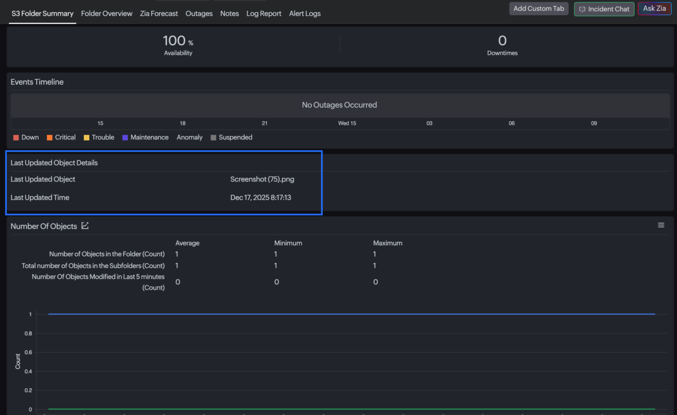Open the Alert Logs tab
677x415 pixels.
(305, 13)
